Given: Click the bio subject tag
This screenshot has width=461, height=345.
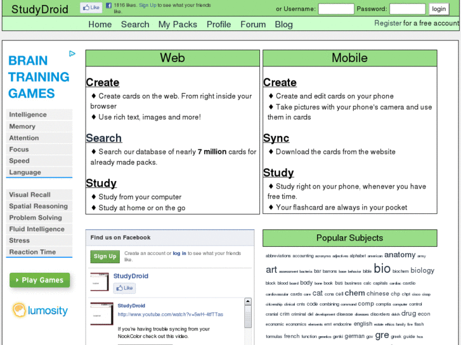Looking at the screenshot, I should [x=382, y=268].
